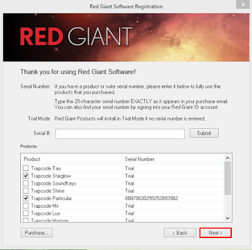Click the products list scroll up arrow
Viewport: 252px width, 250px height.
(x=227, y=158)
